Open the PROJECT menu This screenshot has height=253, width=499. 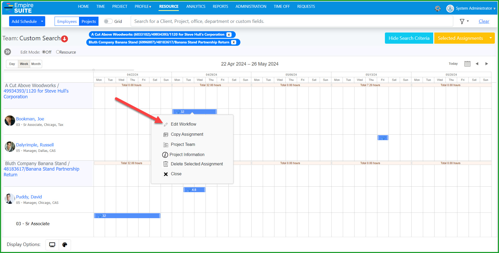pos(120,7)
